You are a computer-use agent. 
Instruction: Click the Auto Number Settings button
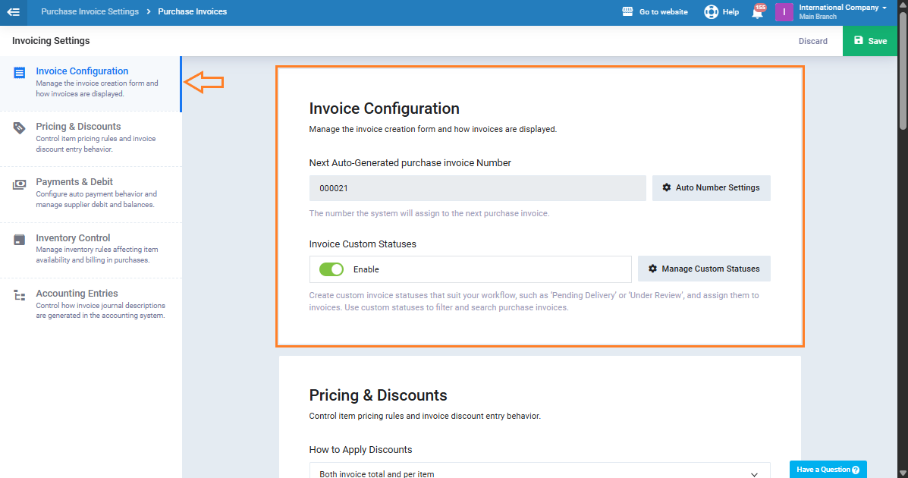tap(711, 188)
